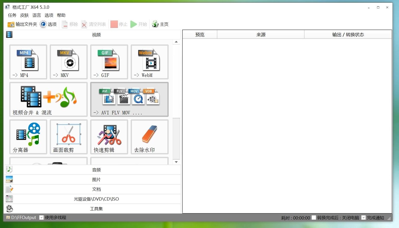Image resolution: width=399 pixels, height=228 pixels.
Task: Maximize the 格式工厂 window
Action: [378, 7]
